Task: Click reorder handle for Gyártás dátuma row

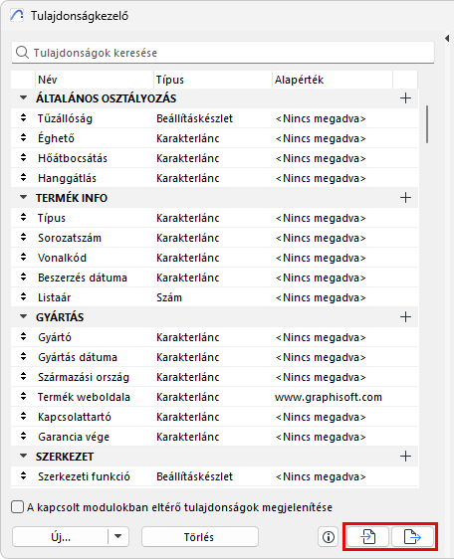Action: [23, 357]
